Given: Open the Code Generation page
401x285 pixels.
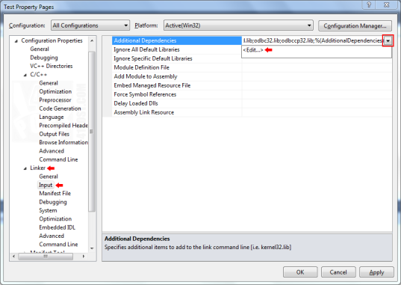Looking at the screenshot, I should (x=60, y=108).
